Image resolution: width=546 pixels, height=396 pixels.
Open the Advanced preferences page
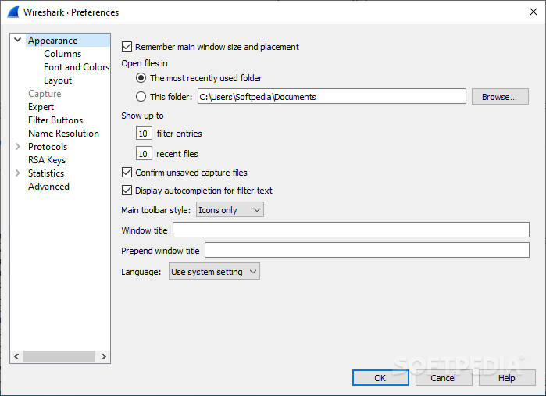tap(48, 187)
